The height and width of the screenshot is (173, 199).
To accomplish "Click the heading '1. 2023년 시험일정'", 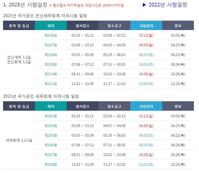I will click(x=25, y=5).
